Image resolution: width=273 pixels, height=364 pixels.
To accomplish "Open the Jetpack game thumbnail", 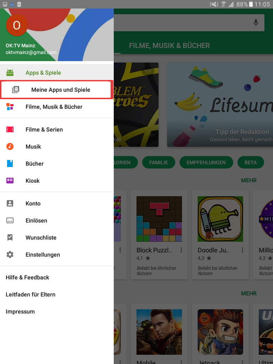I will 220,332.
